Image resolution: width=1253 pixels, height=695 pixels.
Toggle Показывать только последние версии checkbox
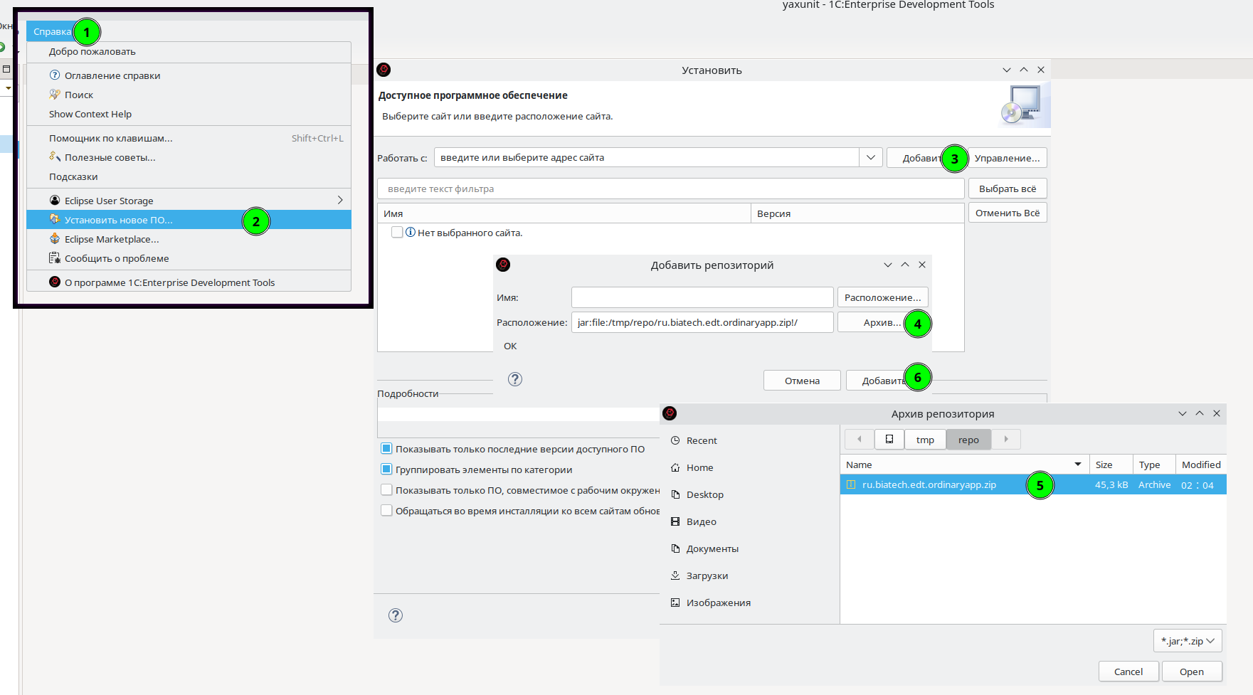click(x=386, y=448)
